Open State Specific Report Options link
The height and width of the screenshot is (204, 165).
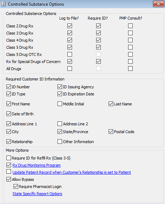[37, 194]
